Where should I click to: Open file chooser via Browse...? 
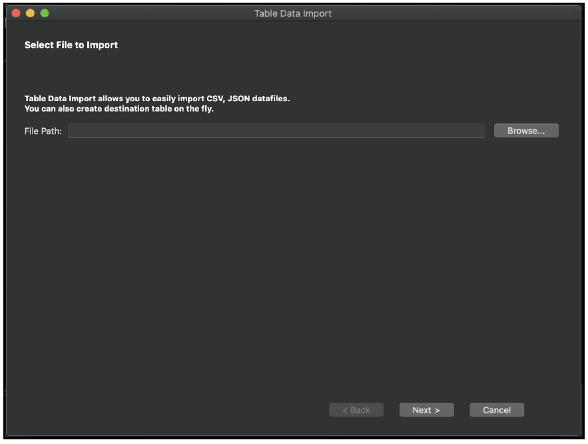[x=526, y=131]
